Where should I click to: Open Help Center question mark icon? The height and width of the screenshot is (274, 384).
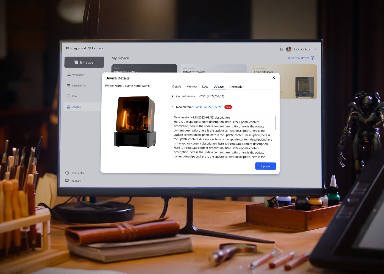[x=67, y=173]
